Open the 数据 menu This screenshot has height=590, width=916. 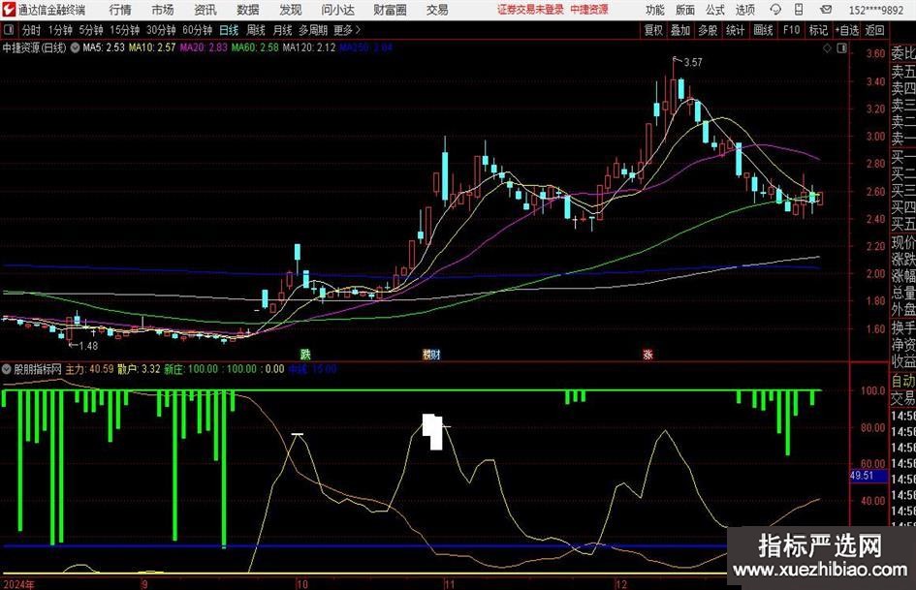click(248, 10)
